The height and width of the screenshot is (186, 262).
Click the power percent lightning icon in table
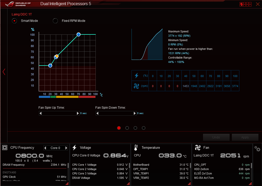coord(136,76)
